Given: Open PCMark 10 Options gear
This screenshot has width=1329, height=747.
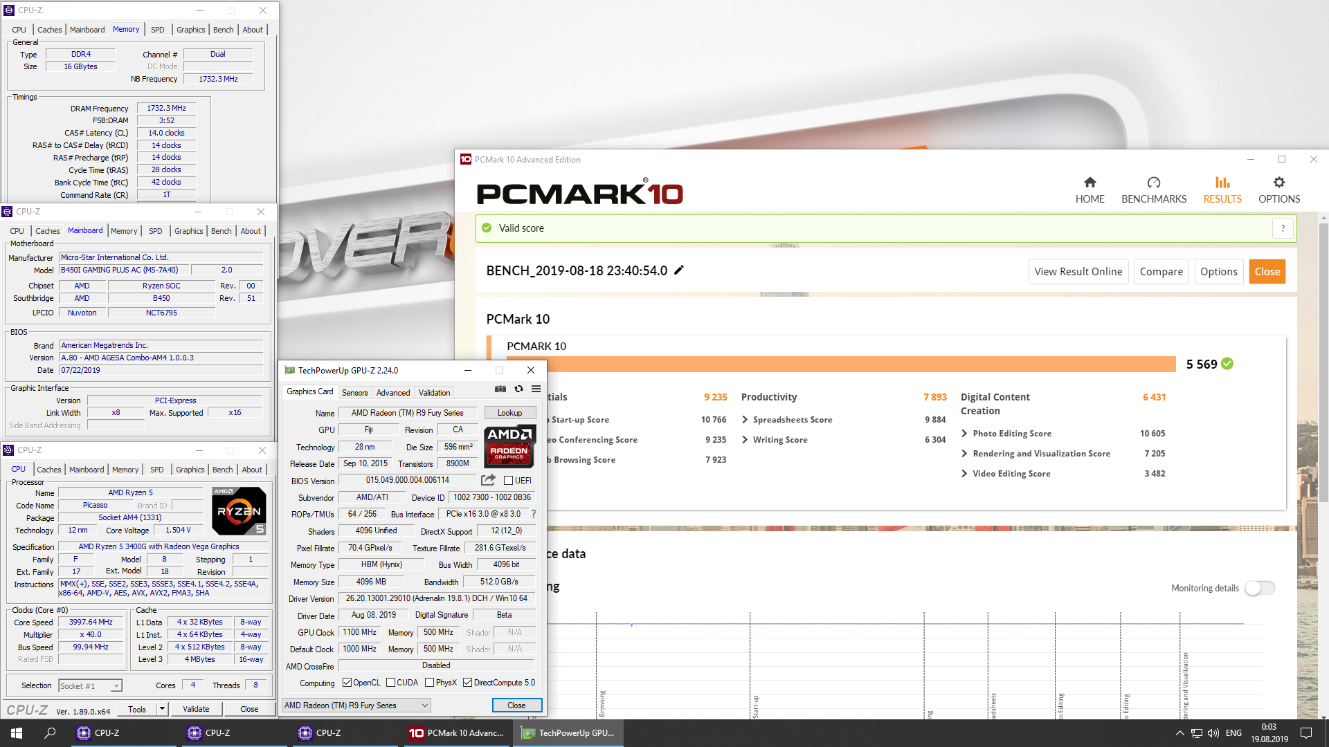Looking at the screenshot, I should pos(1278,190).
